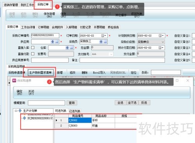Screen dimensions: 195x143
Task: Click the Excel导入 button
Action: tap(99, 72)
